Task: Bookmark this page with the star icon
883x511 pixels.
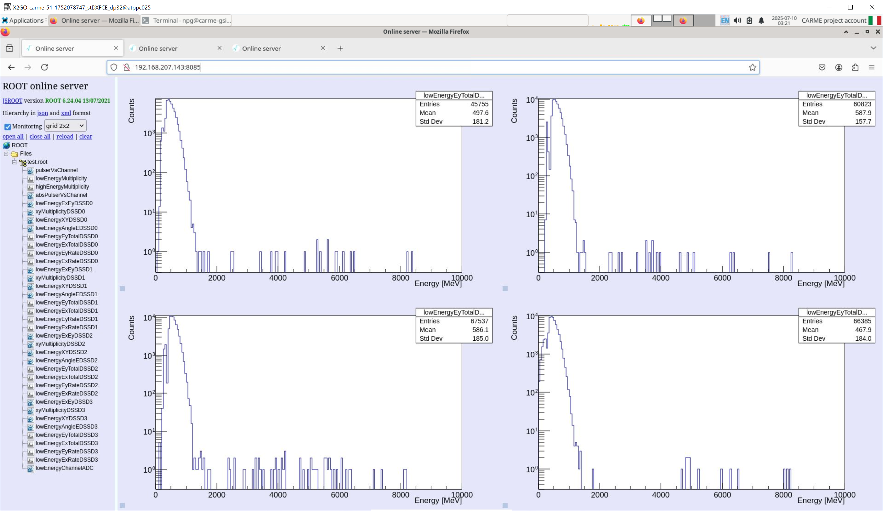Action: [x=752, y=67]
